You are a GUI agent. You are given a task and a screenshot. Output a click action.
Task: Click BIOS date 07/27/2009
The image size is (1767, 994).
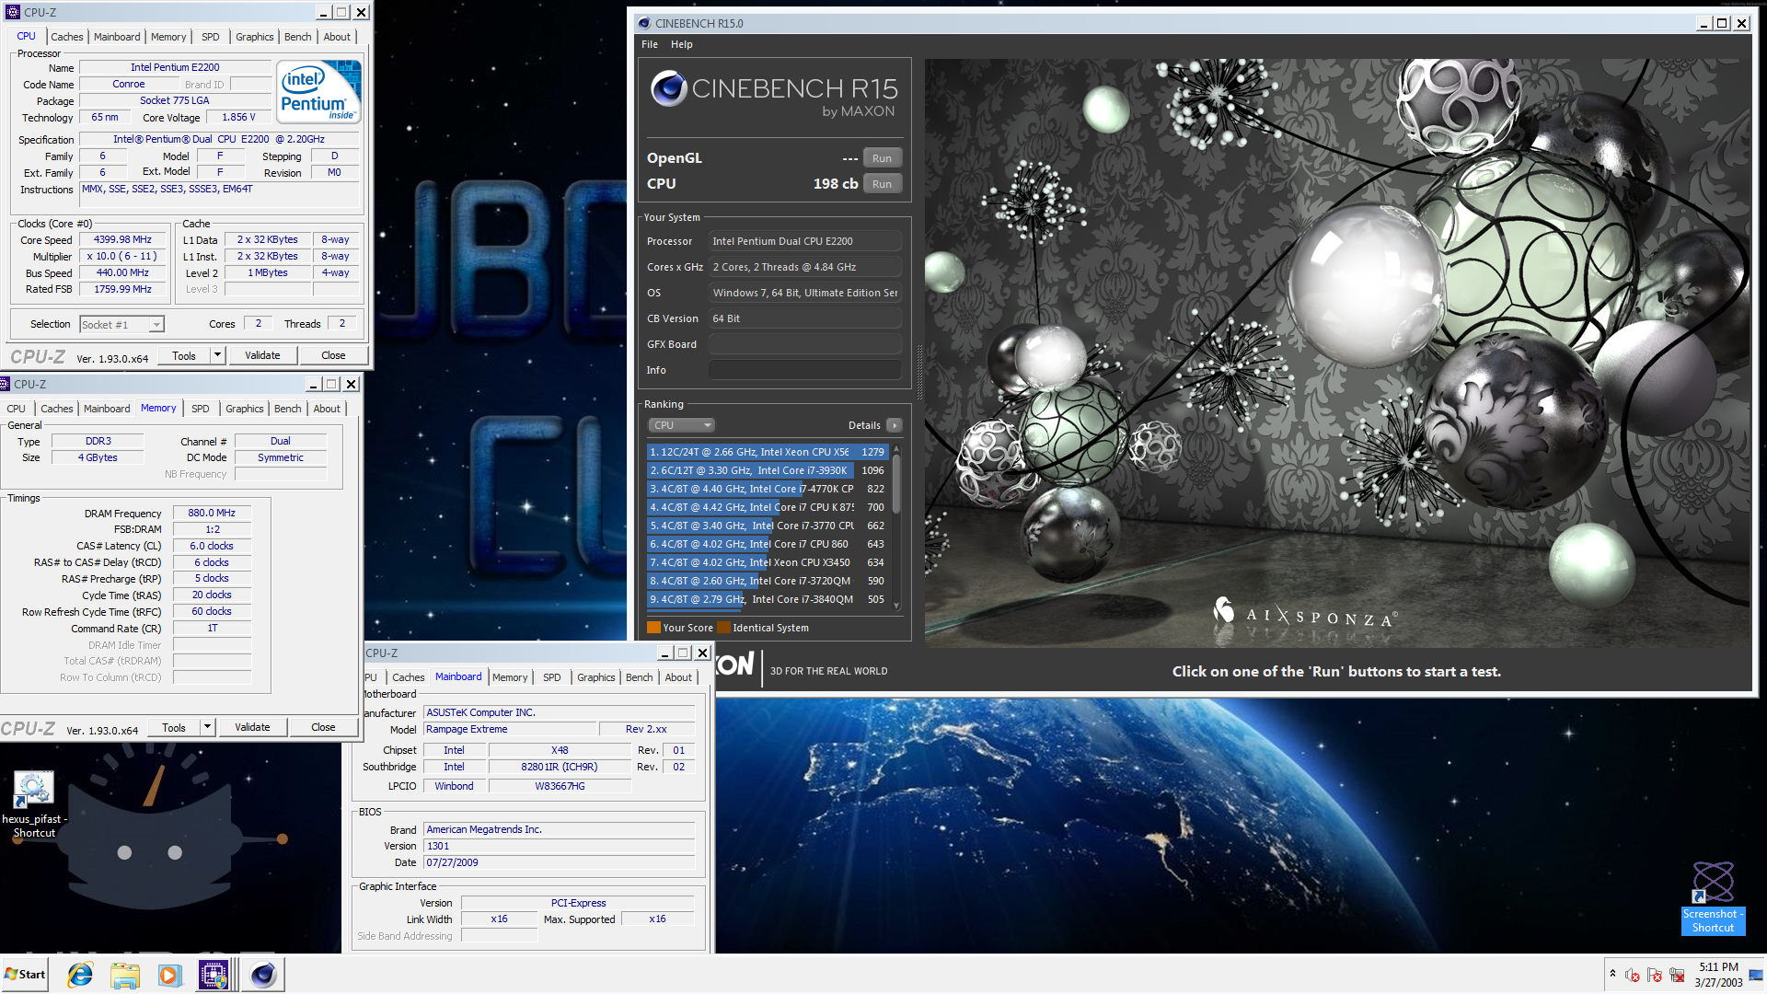pos(559,862)
